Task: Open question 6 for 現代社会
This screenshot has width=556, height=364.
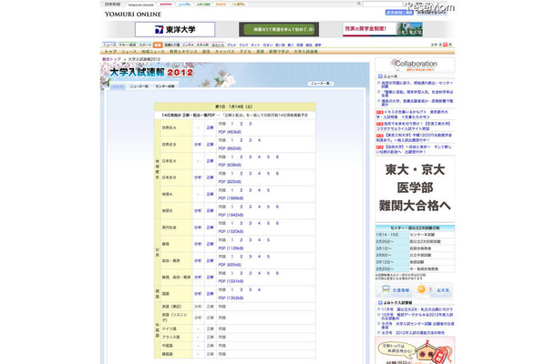Action: [277, 223]
